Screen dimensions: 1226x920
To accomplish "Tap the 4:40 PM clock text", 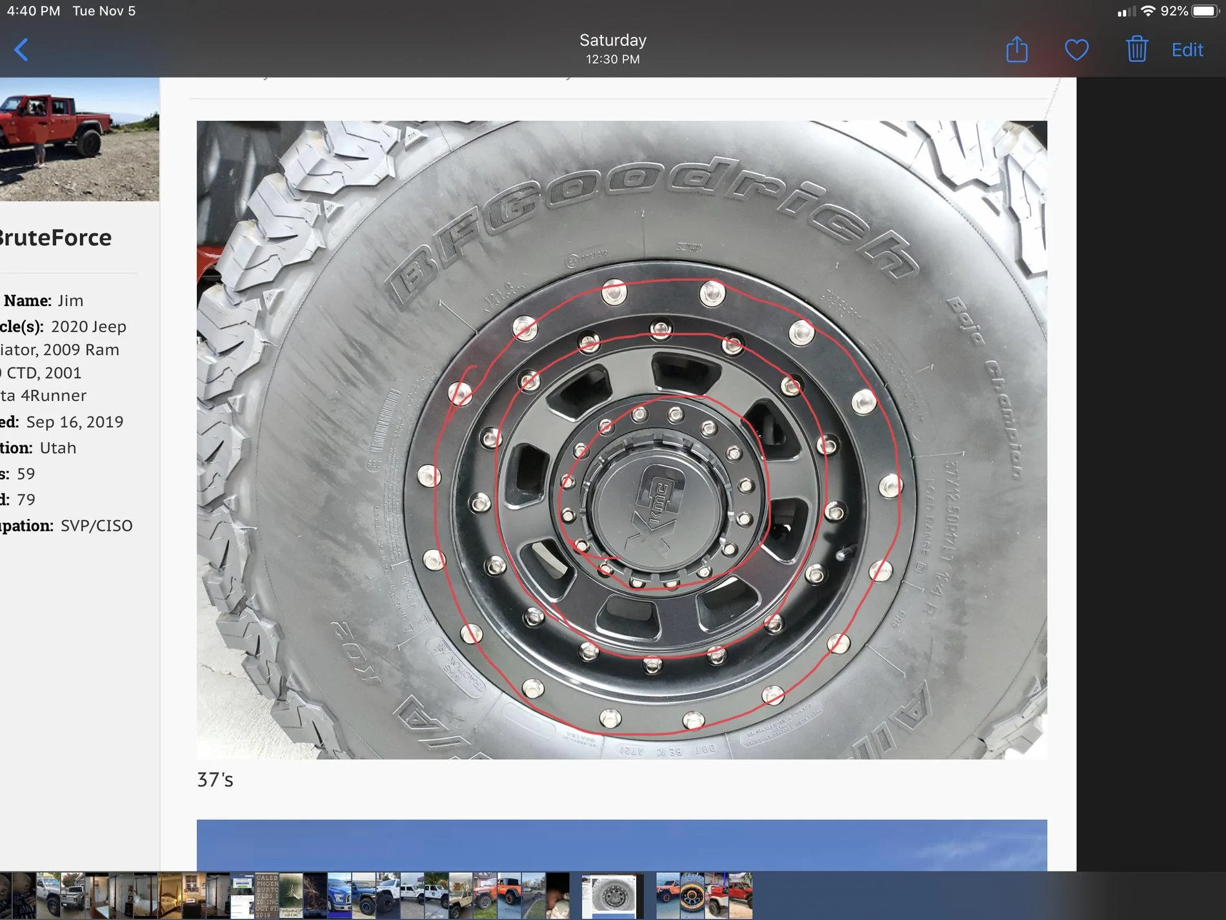I will [x=34, y=11].
